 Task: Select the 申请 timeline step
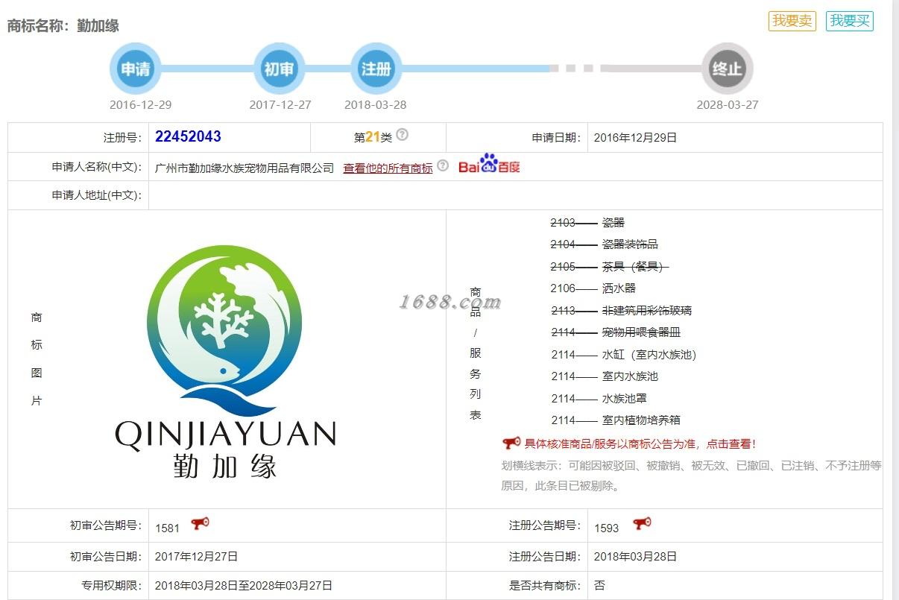point(136,69)
